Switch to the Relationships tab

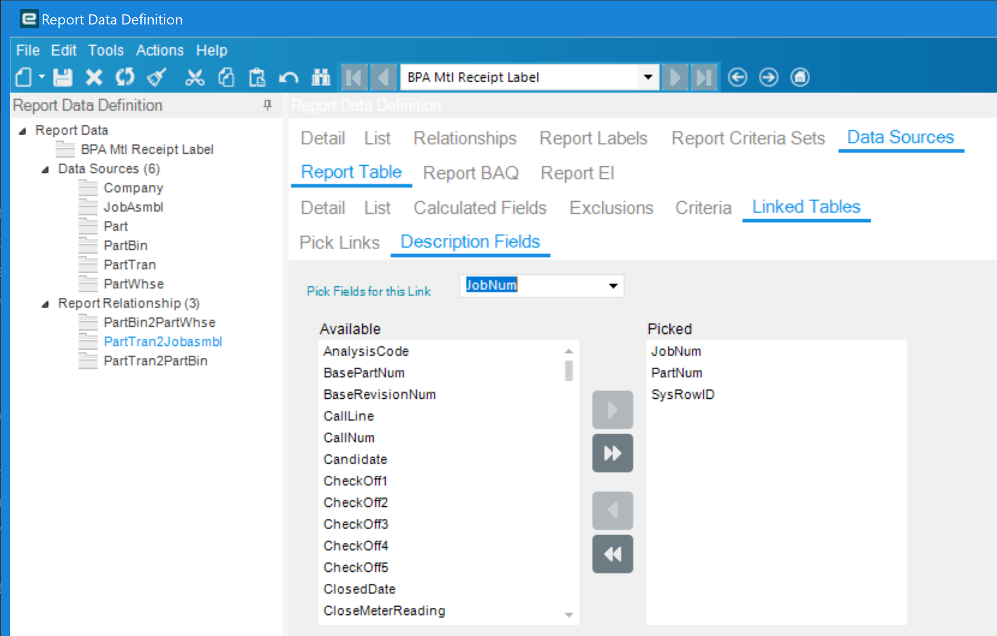[x=465, y=138]
